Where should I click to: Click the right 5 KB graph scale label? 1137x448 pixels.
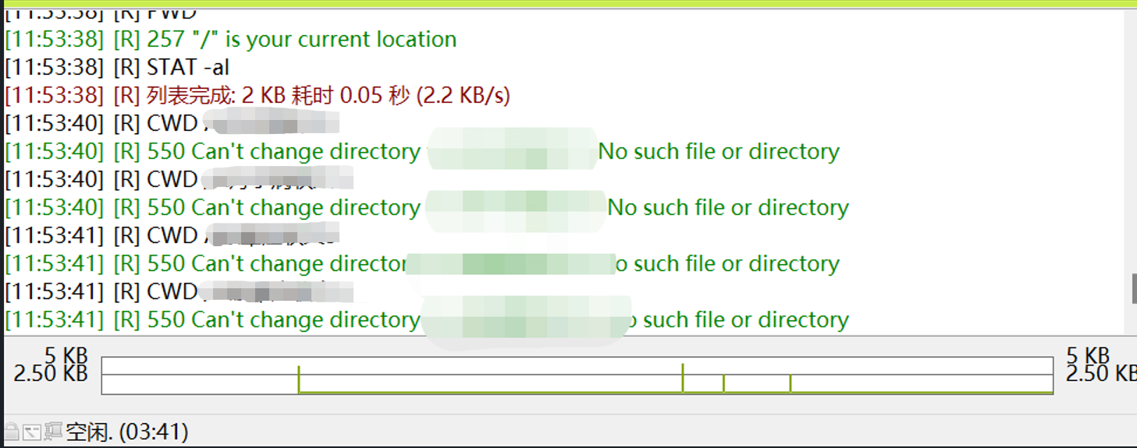(1087, 357)
